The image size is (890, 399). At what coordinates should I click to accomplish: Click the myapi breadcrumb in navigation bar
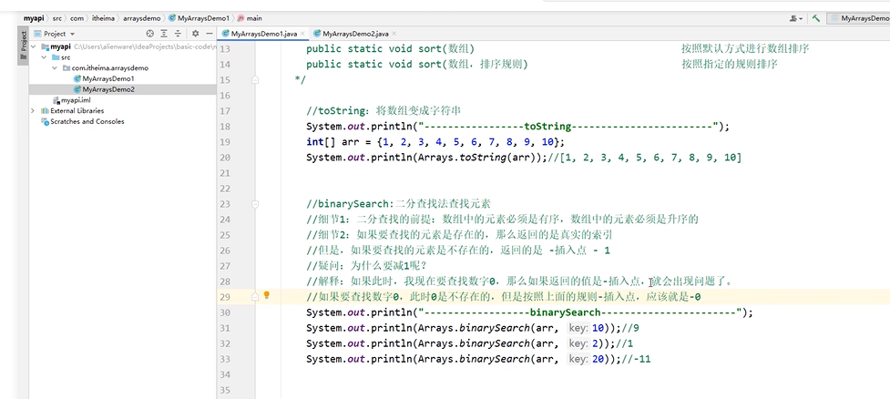pos(34,18)
